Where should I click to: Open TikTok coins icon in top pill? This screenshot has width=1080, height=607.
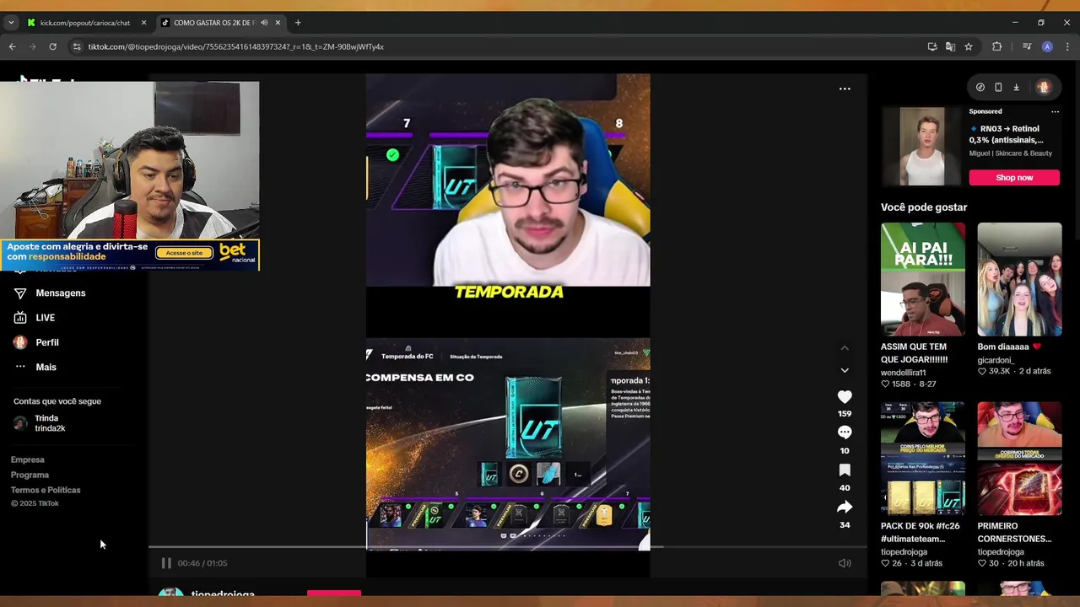(980, 87)
